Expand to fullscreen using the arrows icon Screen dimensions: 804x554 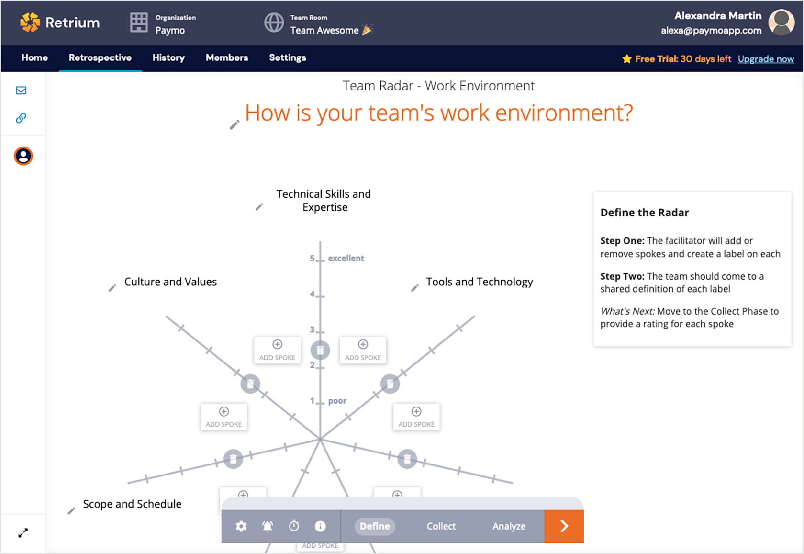22,532
